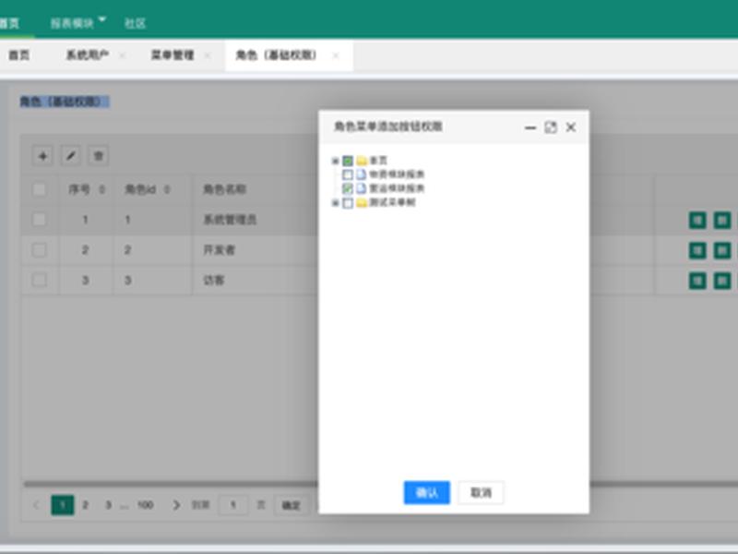Click the add role plus icon
The image size is (738, 554).
[42, 156]
